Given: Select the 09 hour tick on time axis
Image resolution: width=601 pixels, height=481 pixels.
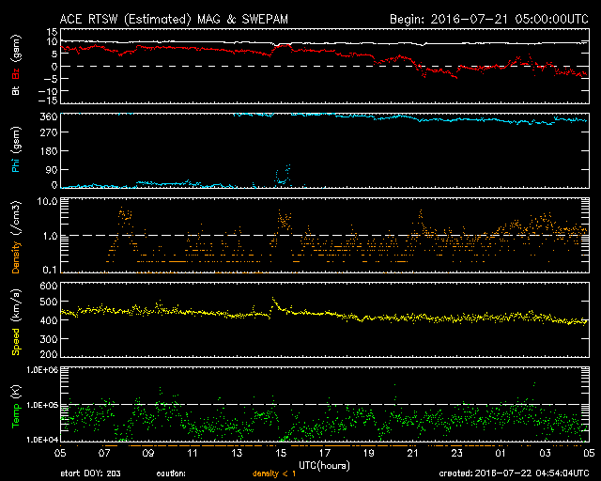Looking at the screenshot, I should click(149, 452).
